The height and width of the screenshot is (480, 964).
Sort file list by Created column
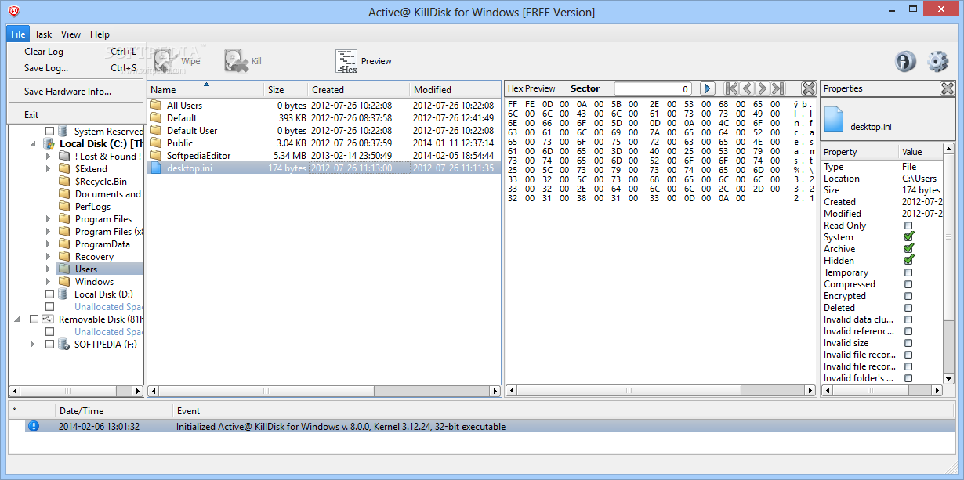(358, 89)
